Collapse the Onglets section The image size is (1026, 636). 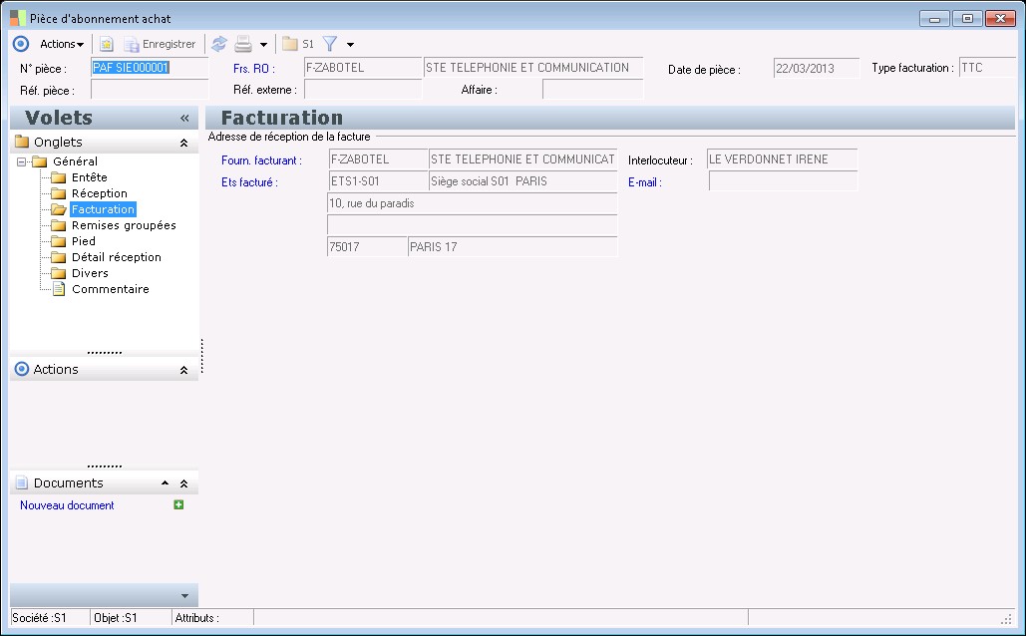[x=183, y=142]
